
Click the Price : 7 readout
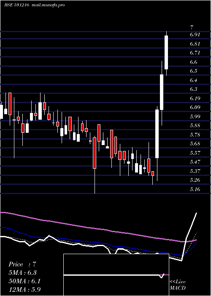tap(22, 264)
